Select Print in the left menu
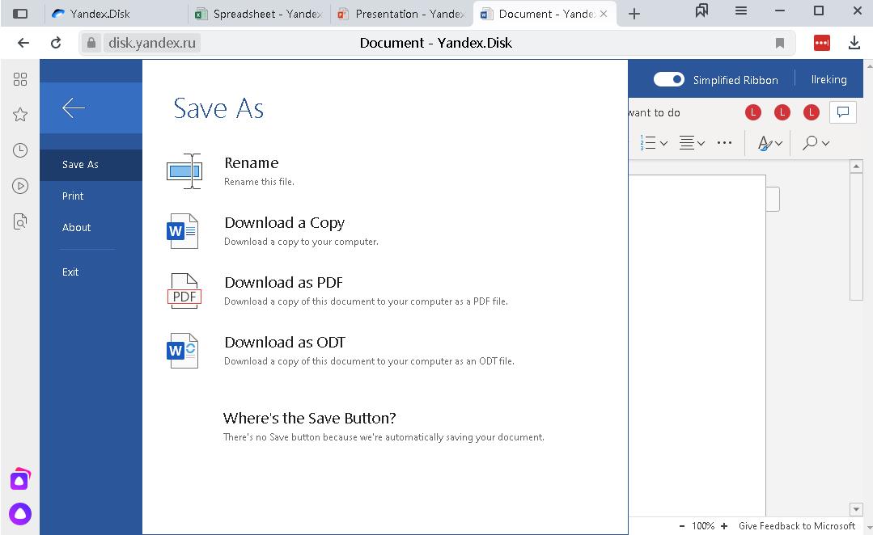This screenshot has height=535, width=873. pyautogui.click(x=73, y=196)
